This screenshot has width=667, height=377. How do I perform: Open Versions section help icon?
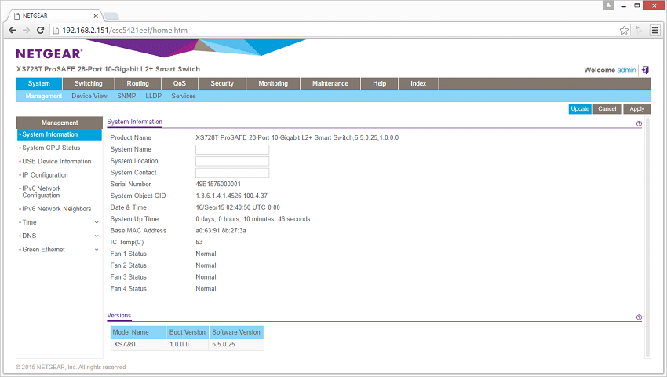click(x=639, y=317)
